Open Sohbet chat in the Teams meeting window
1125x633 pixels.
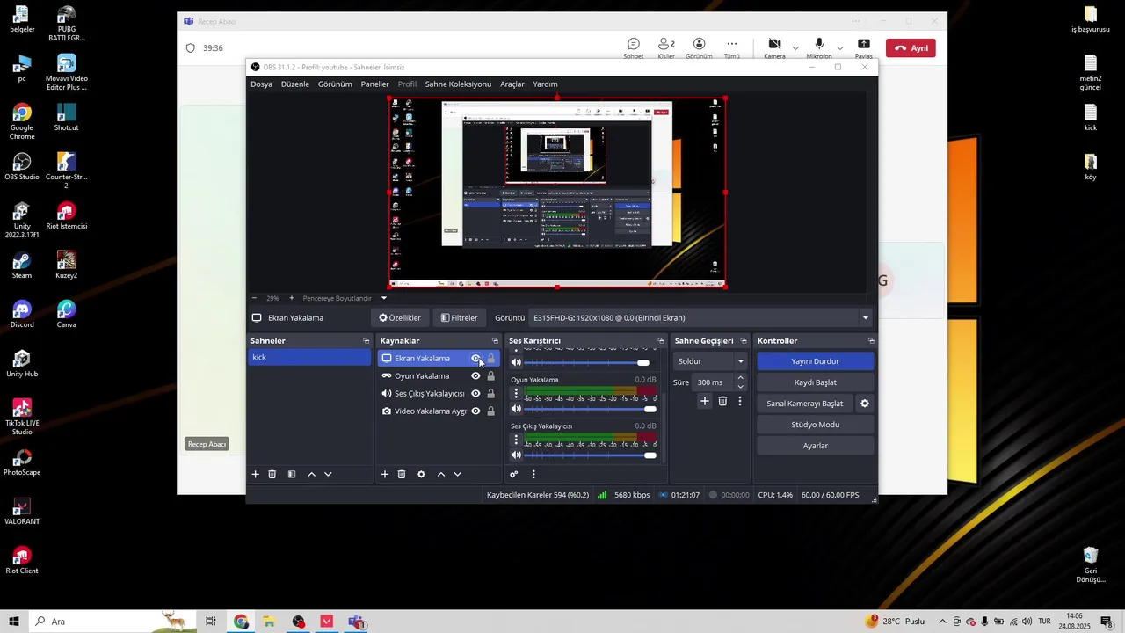click(633, 48)
